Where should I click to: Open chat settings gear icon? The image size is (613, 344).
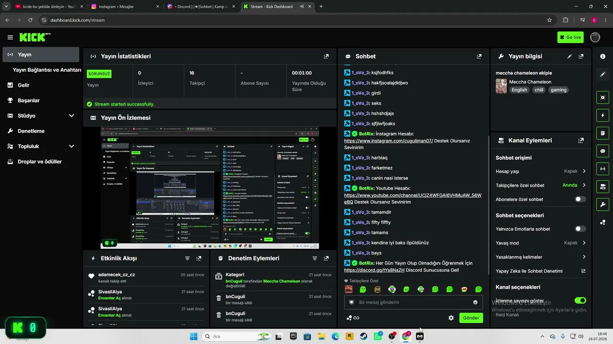pos(451,318)
